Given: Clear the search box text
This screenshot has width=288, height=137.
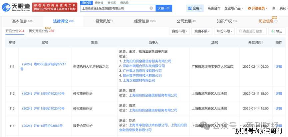Looking at the screenshot, I should [151, 8].
